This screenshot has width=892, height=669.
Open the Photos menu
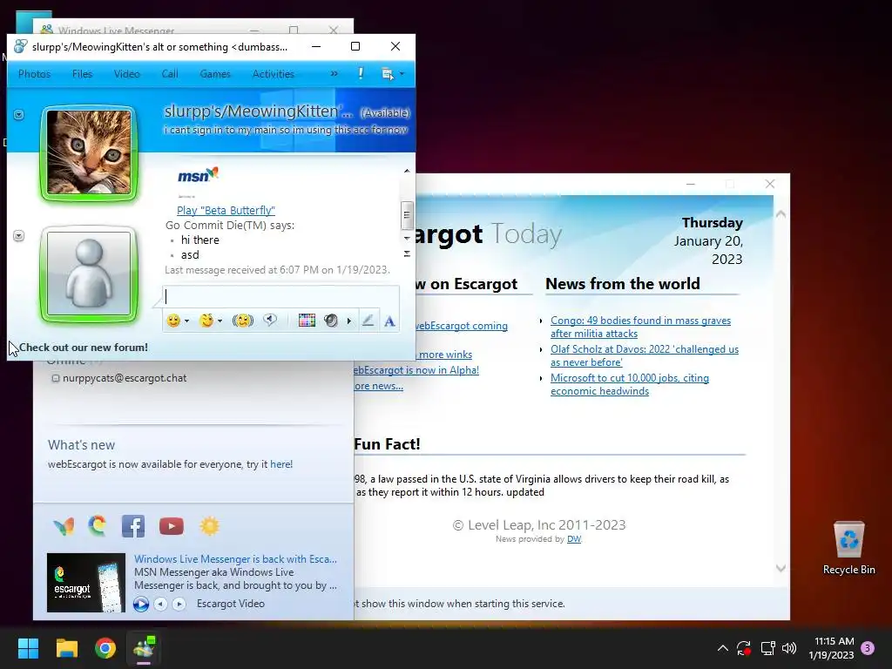click(x=35, y=74)
